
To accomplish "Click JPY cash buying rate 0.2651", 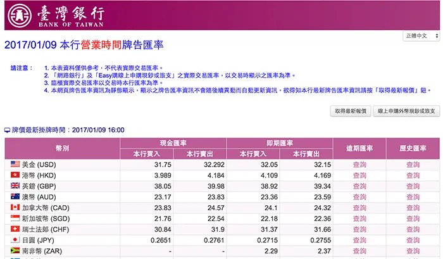I will coord(161,240).
